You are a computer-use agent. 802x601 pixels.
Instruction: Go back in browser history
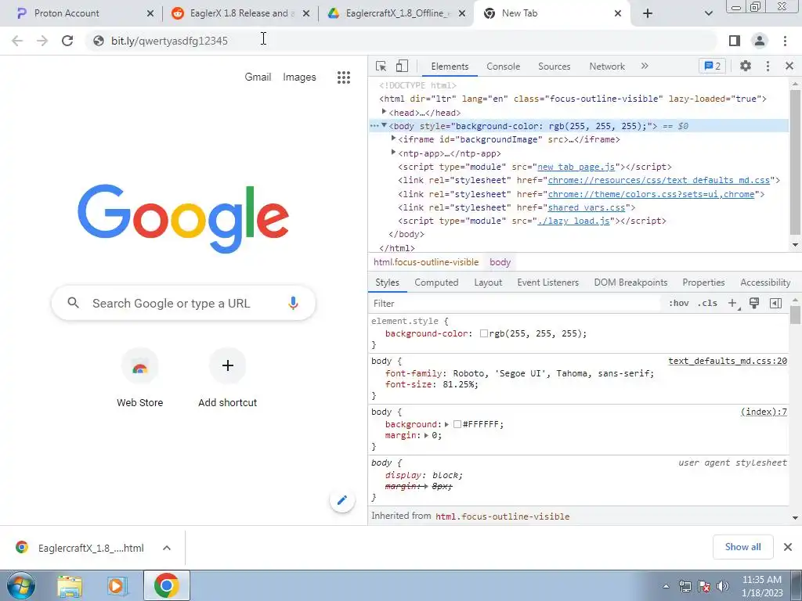17,41
